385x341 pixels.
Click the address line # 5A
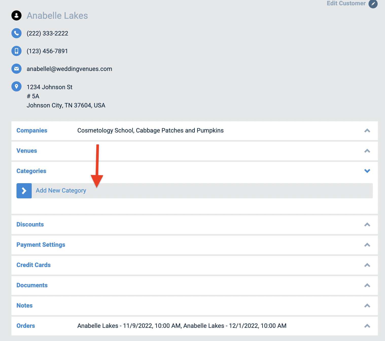tap(33, 96)
